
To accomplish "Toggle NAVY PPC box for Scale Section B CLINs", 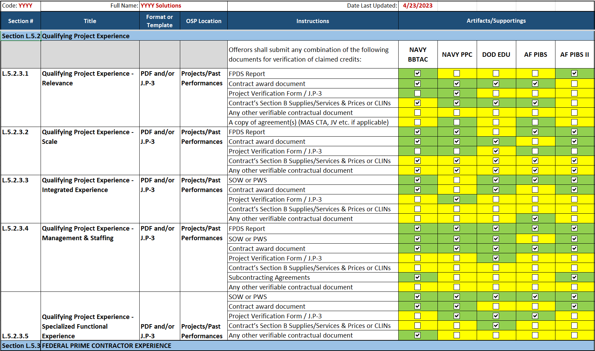I will pos(457,161).
